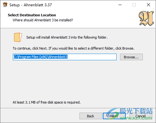Go Back to the previous setup page

click(x=91, y=116)
